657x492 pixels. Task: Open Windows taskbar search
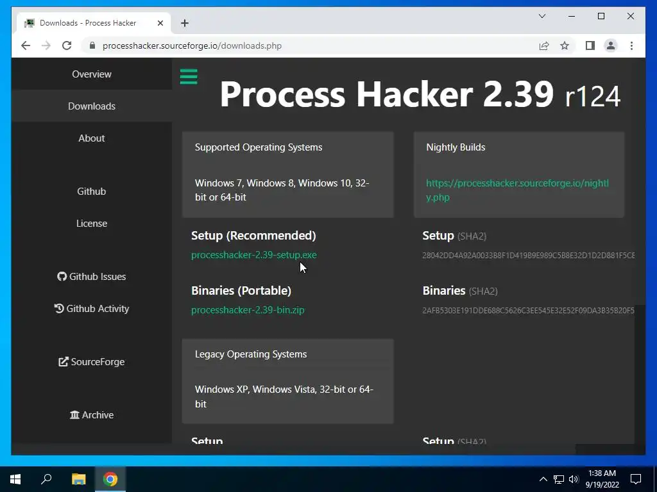46,479
